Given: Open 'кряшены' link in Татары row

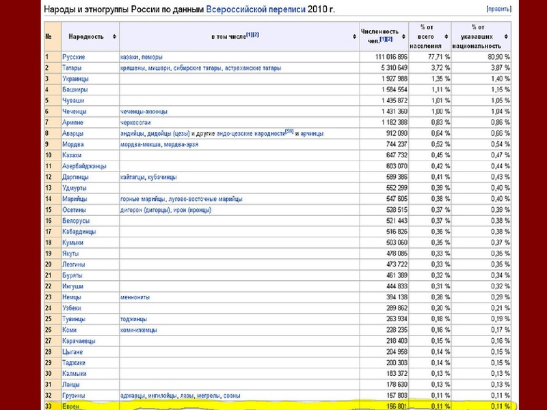Looking at the screenshot, I should 135,68.
